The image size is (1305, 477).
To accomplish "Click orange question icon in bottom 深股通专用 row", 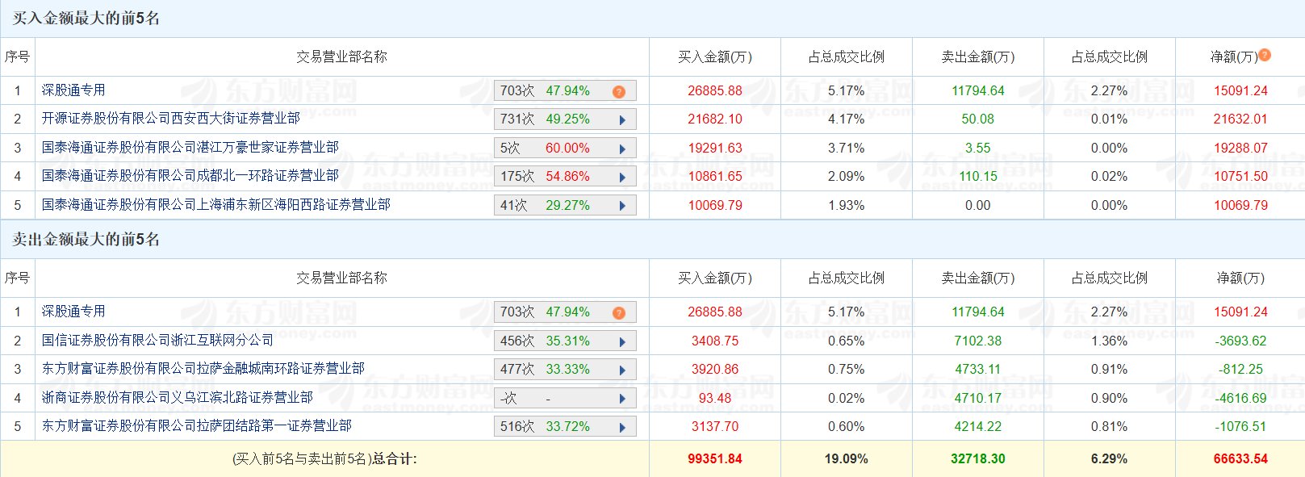I will click(x=619, y=312).
